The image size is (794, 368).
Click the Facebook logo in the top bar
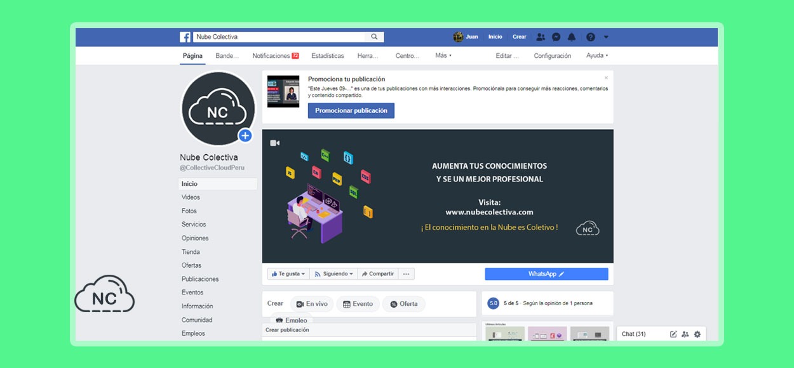(185, 37)
